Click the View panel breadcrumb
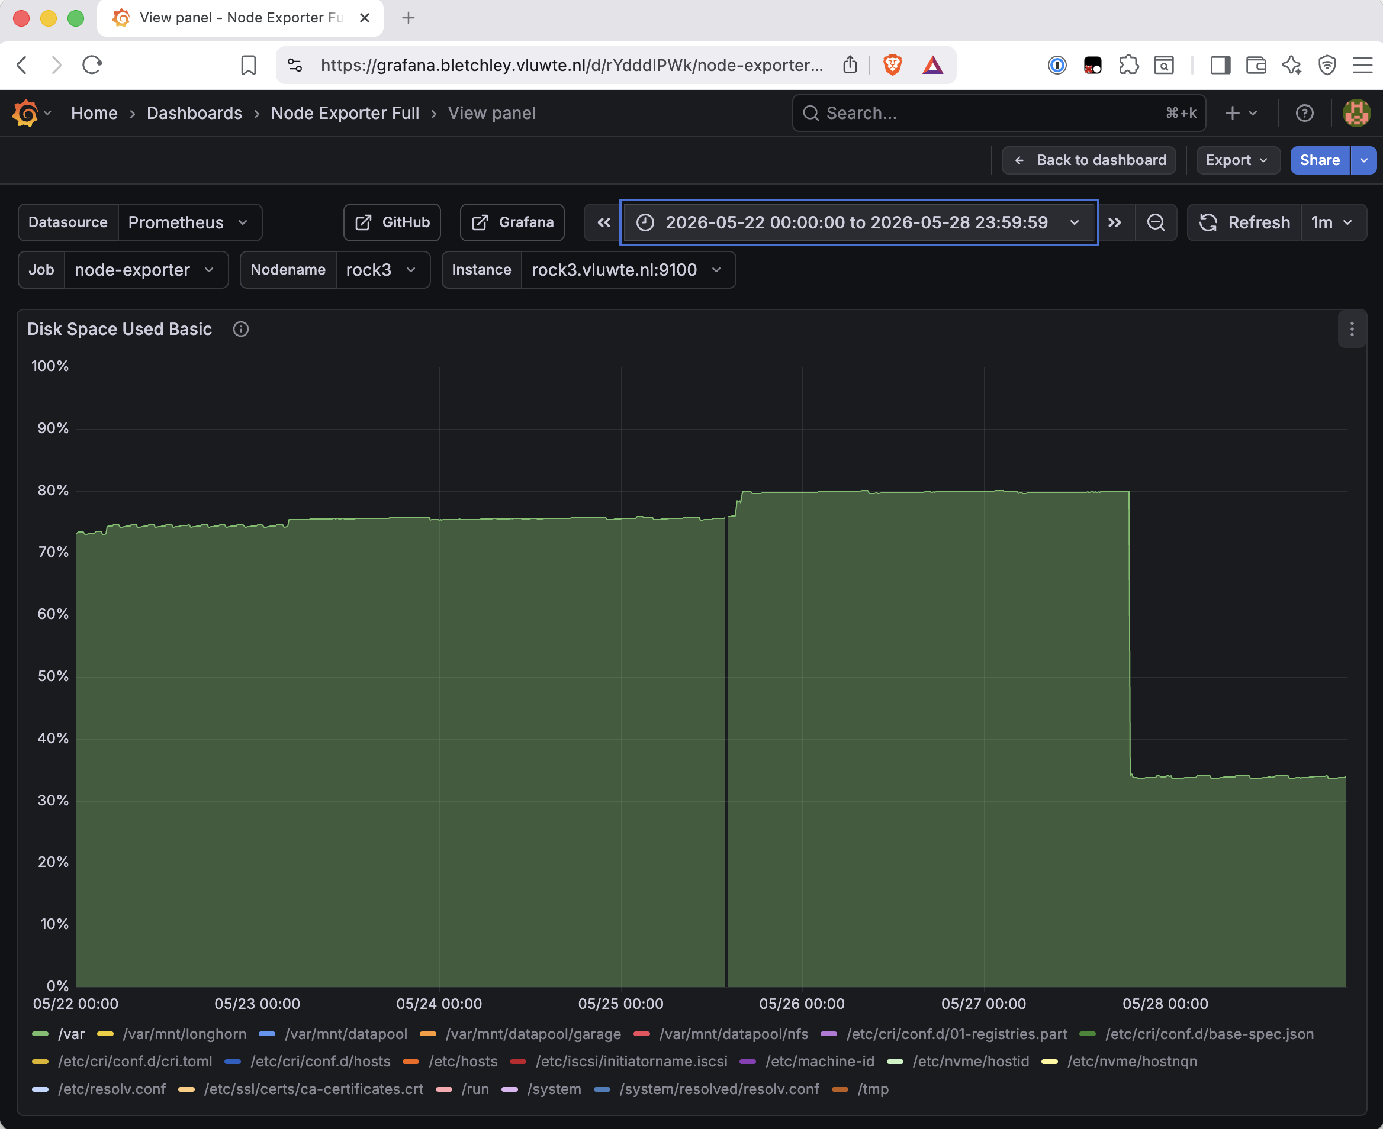Viewport: 1383px width, 1129px height. 492,113
